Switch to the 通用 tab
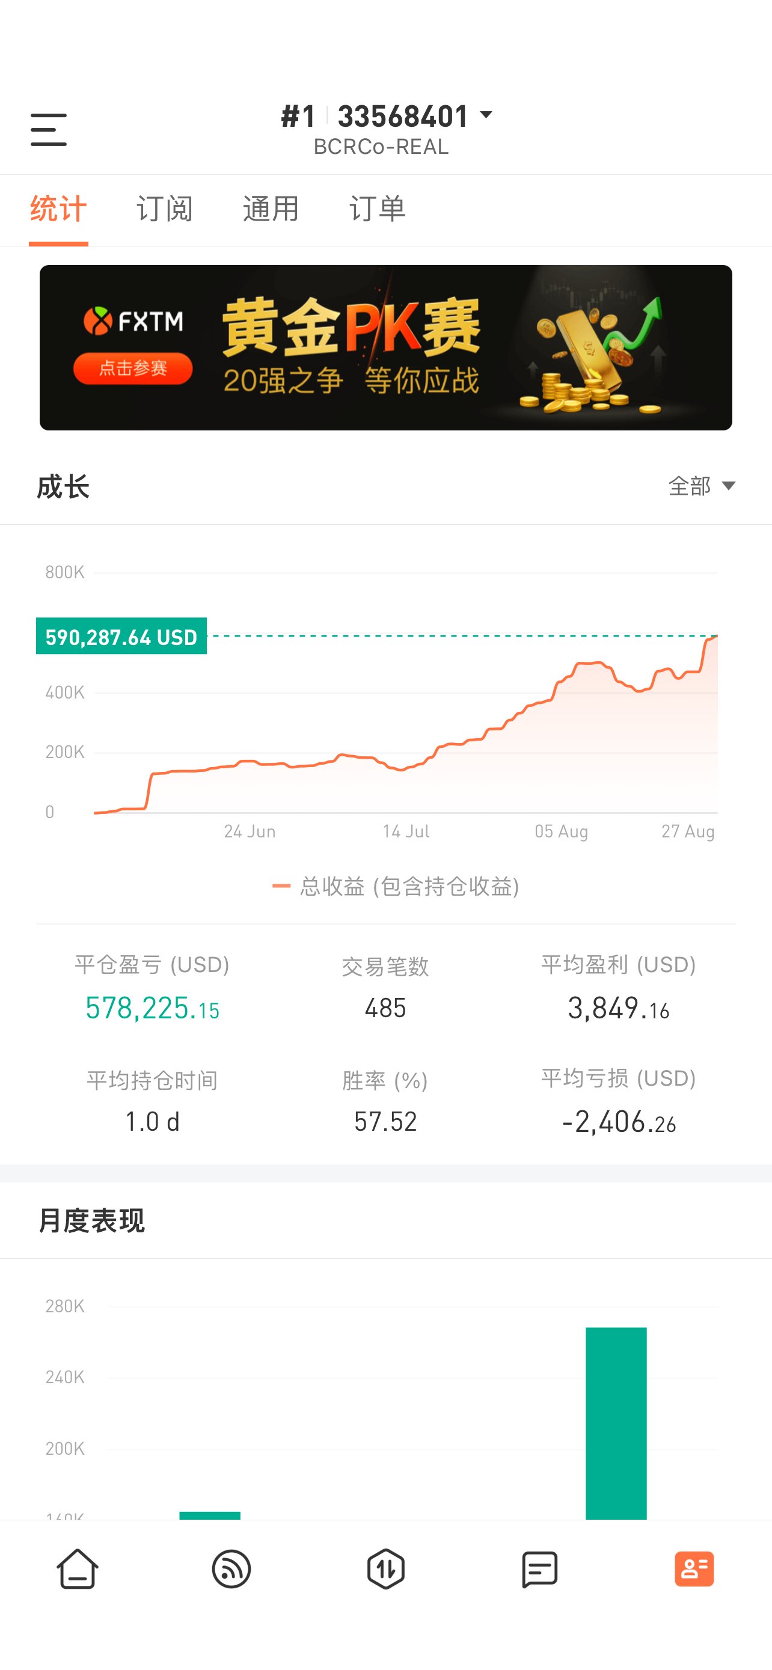The width and height of the screenshot is (772, 1670). pyautogui.click(x=271, y=209)
